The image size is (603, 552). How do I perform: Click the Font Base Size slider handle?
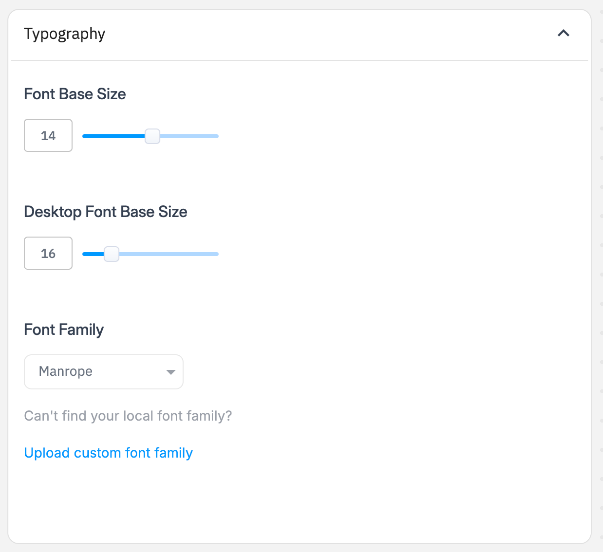coord(152,136)
